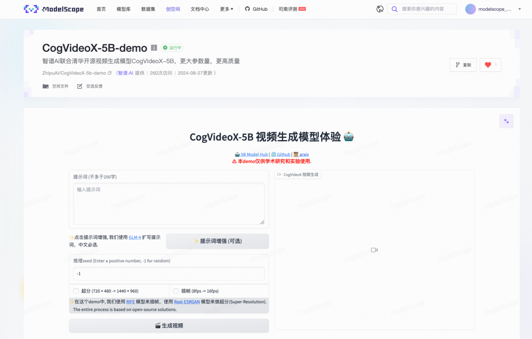Click the 推理seed input field
Viewport: 532px width, 339px height.
[169, 274]
